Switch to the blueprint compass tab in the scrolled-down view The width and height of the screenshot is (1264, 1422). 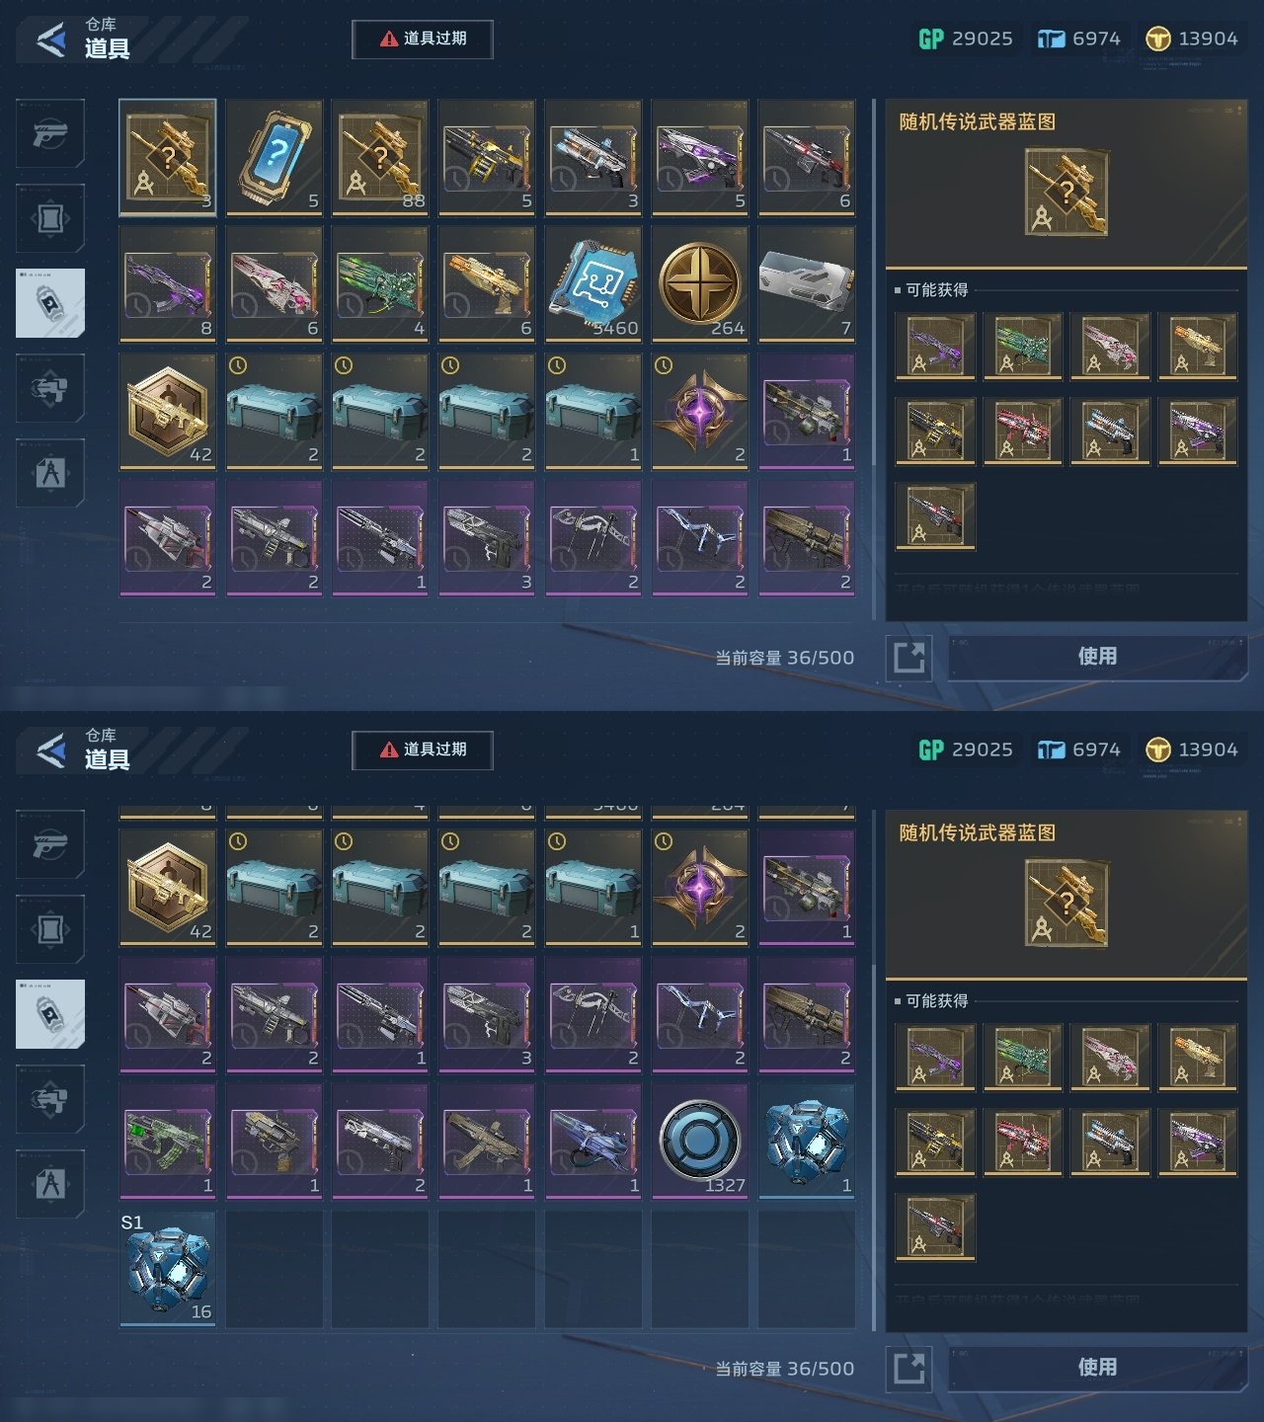50,1183
